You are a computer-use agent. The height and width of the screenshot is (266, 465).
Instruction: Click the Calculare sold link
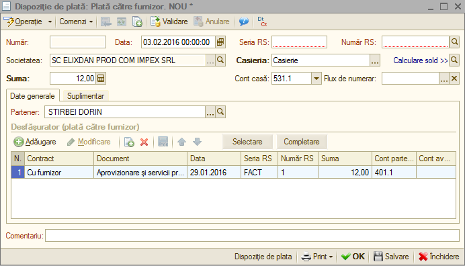tap(421, 60)
